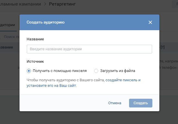
Task: Click the Получить с помощью пикселя option label
Action: click(60, 71)
